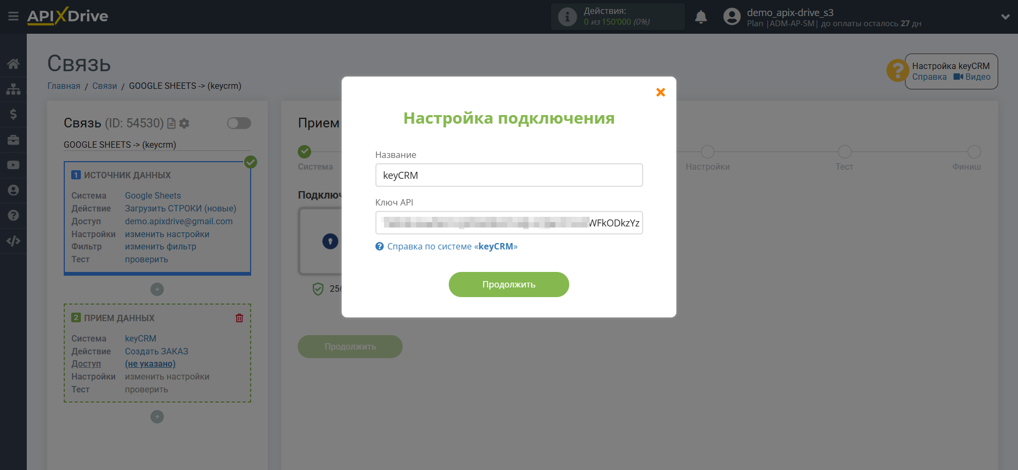Go to Связи breadcrumb
The height and width of the screenshot is (470, 1018).
tap(104, 86)
